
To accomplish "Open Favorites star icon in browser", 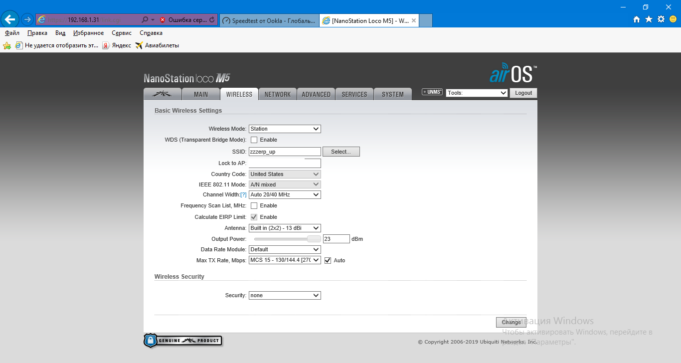I will [649, 19].
